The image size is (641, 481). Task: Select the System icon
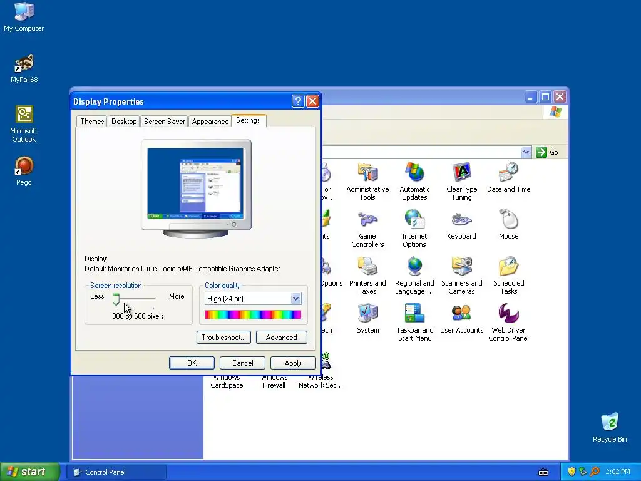coord(367,319)
